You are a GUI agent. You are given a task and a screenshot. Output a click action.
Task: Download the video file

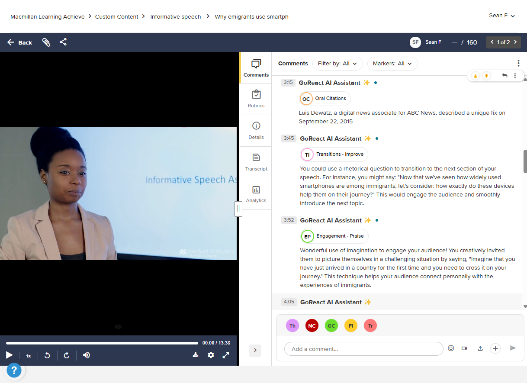coord(196,355)
